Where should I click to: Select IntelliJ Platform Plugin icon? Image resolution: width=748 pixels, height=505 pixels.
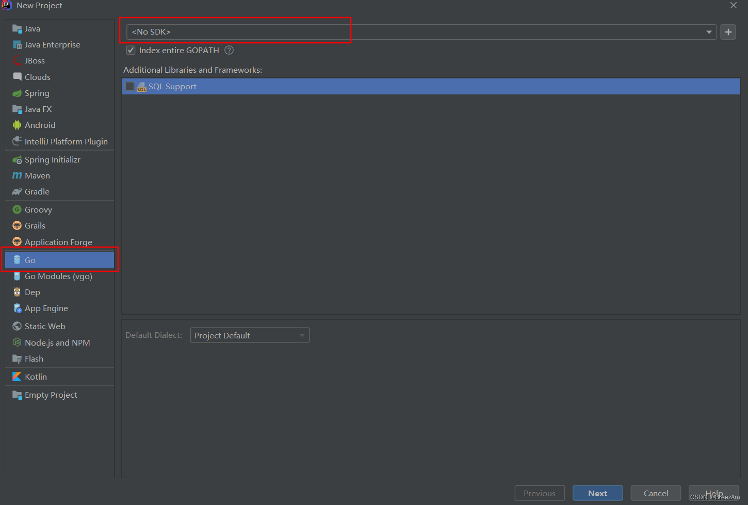tap(17, 141)
